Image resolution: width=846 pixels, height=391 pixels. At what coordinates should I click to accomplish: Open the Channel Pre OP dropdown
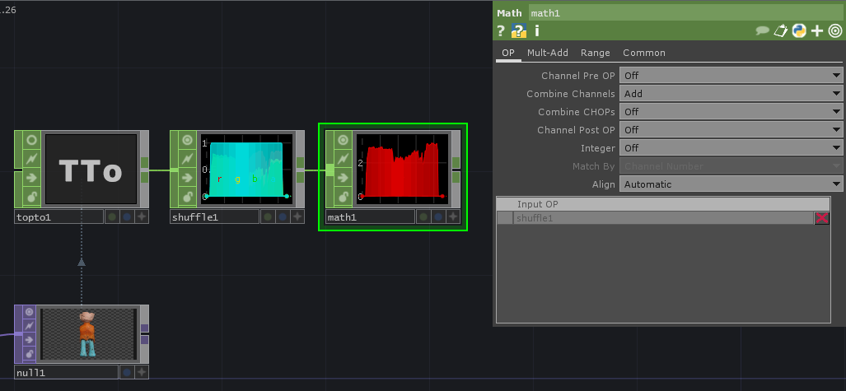pyautogui.click(x=730, y=76)
